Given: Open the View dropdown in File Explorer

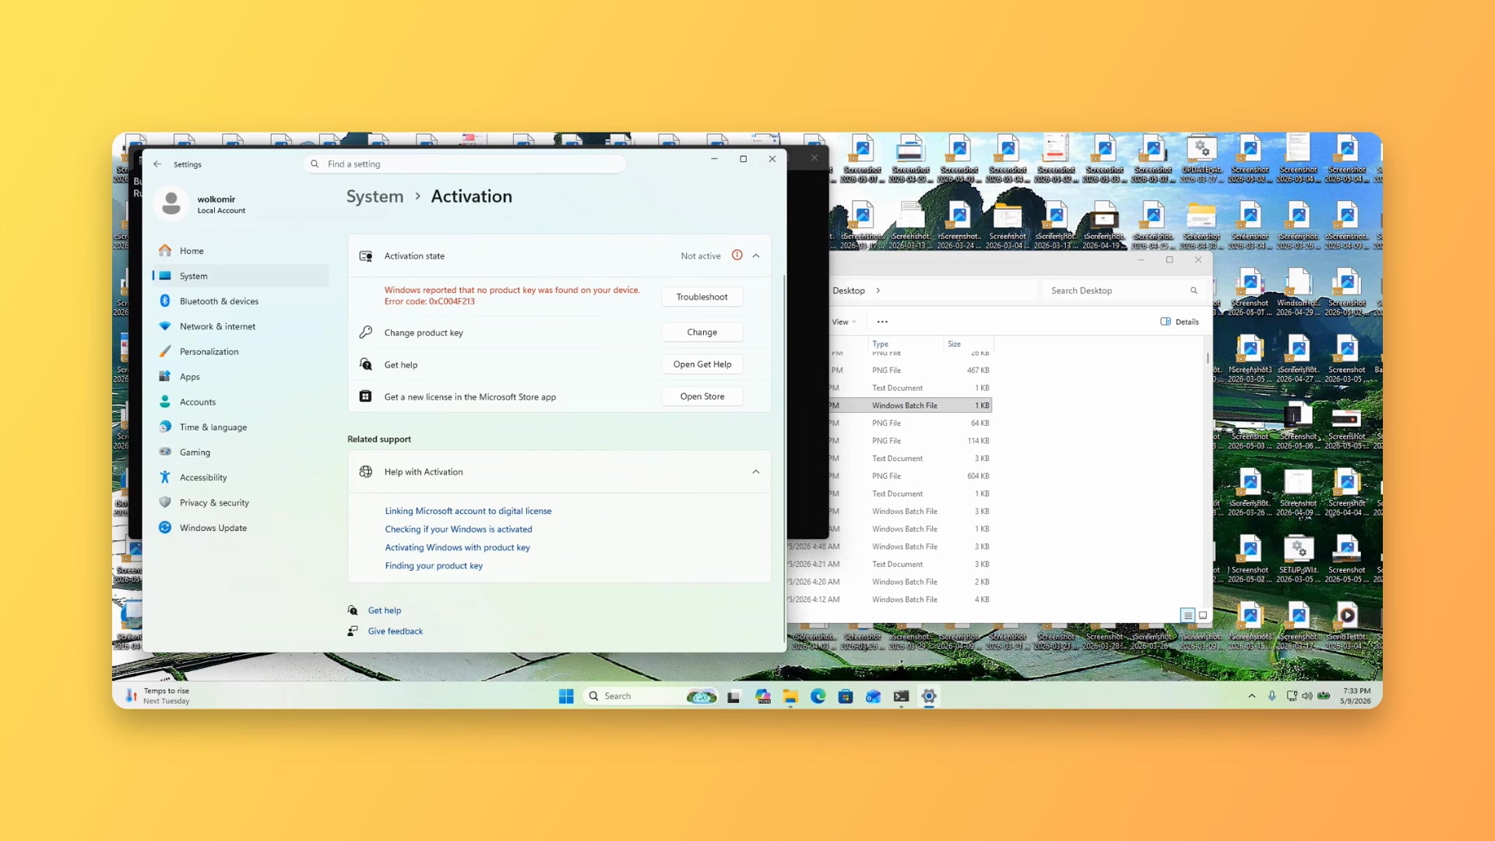Looking at the screenshot, I should click(x=843, y=322).
